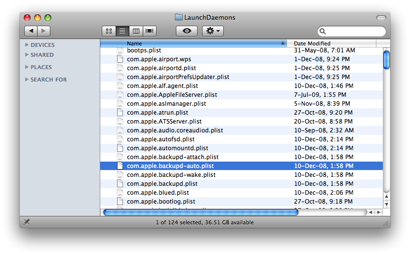Sort by the Date Modified column header
410x255 pixels.
coord(331,43)
